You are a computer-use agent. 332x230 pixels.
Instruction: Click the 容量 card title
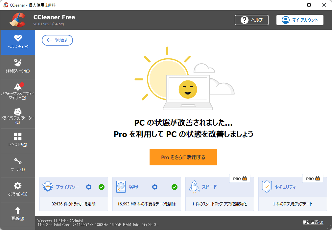134,187
